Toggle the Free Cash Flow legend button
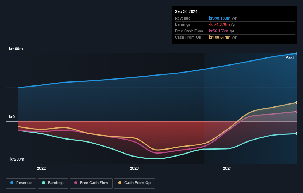 coord(91,183)
